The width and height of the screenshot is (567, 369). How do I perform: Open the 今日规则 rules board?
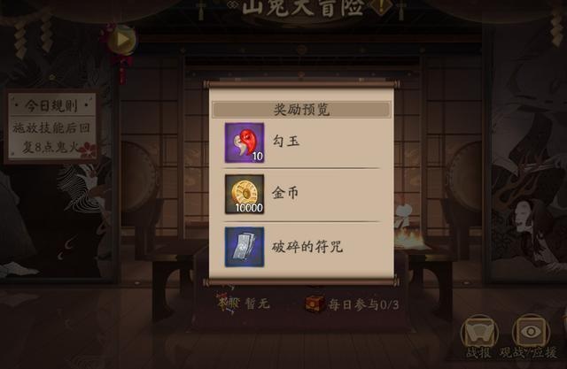point(51,126)
